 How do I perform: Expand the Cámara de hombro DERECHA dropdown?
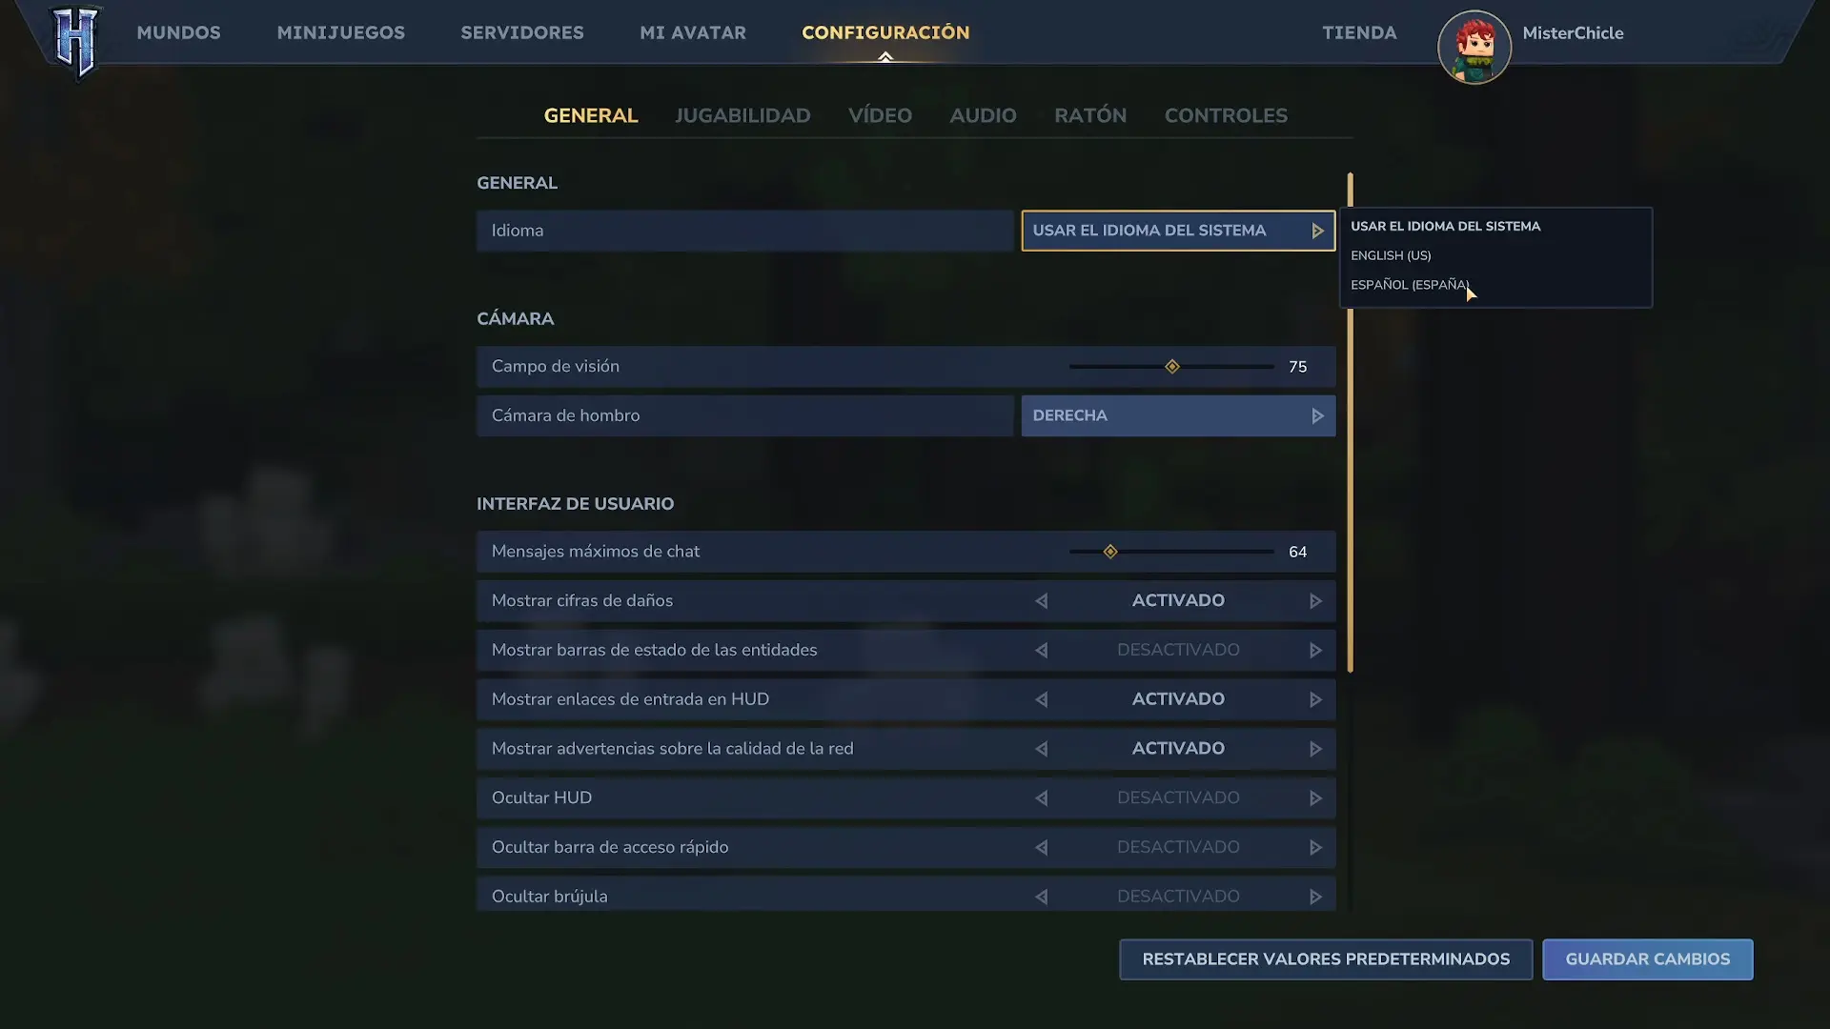pyautogui.click(x=1178, y=415)
